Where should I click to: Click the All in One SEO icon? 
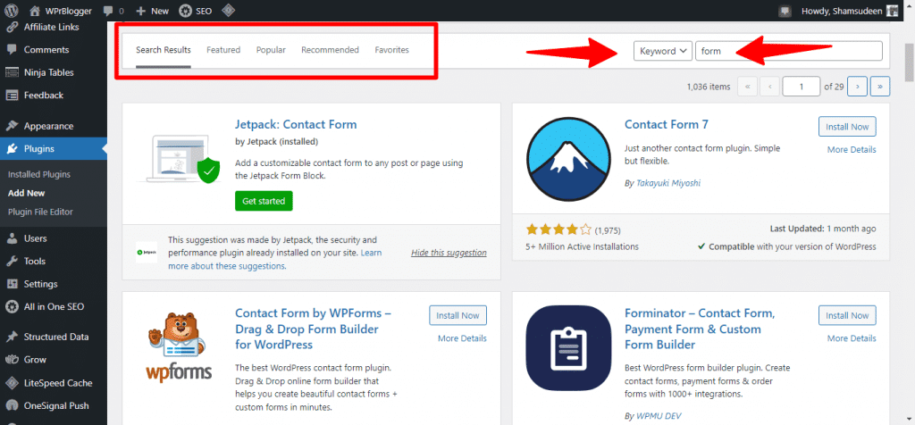[x=11, y=306]
